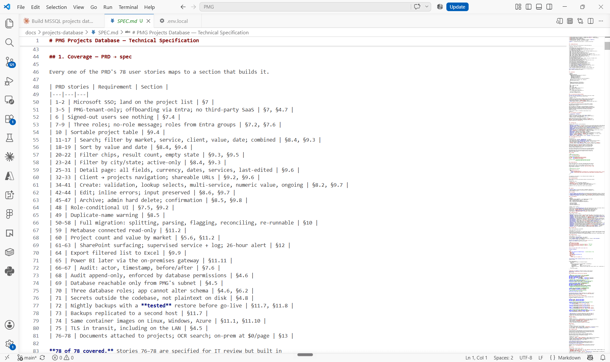
Task: Open the Testing flask view
Action: [10, 138]
